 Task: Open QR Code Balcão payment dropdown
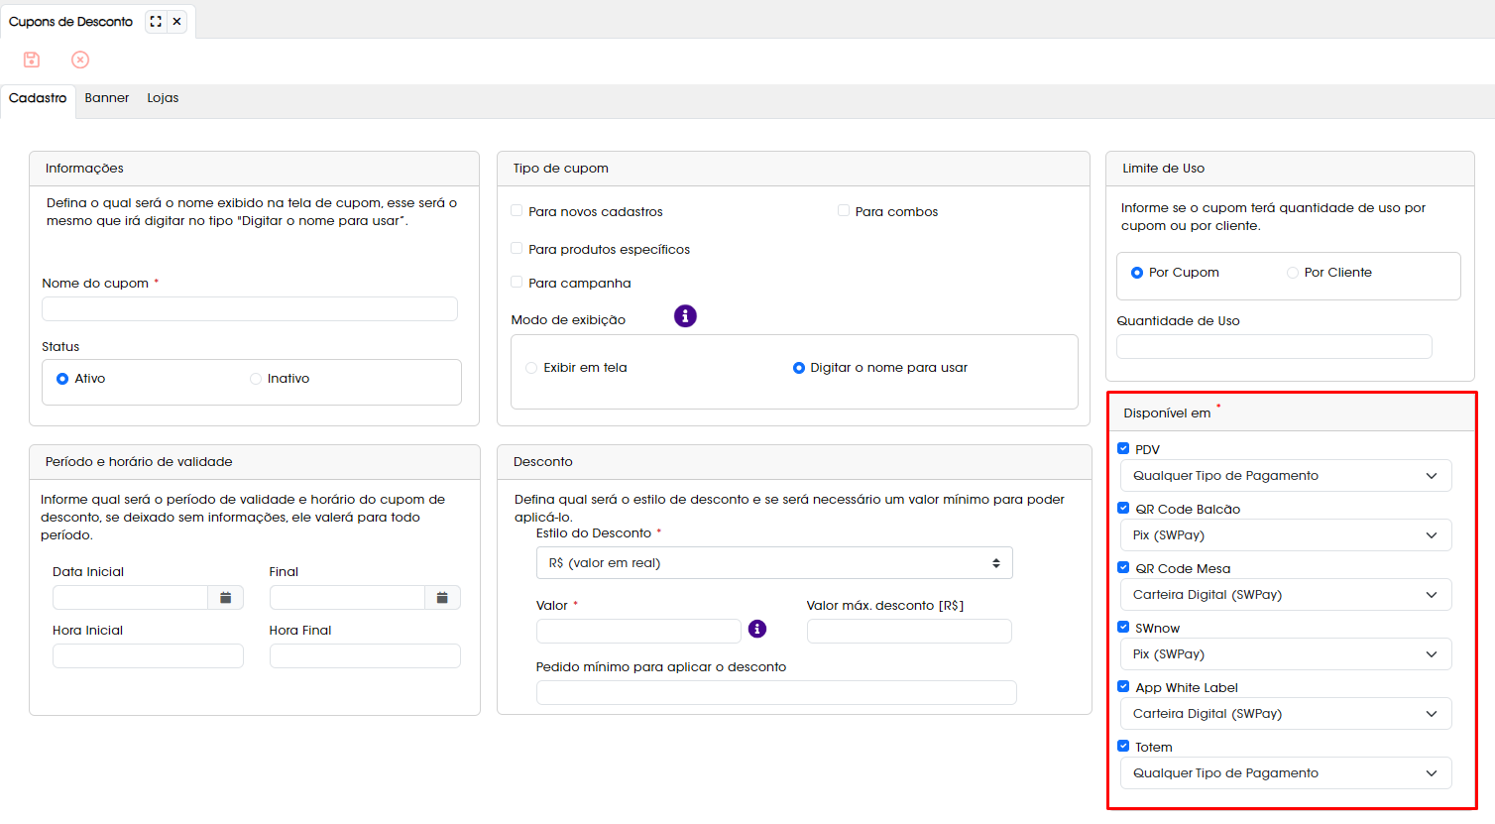pyautogui.click(x=1286, y=535)
